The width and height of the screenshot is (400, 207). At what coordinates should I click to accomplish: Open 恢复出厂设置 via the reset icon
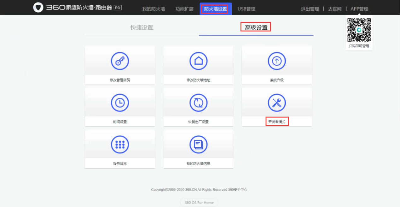[x=198, y=102]
